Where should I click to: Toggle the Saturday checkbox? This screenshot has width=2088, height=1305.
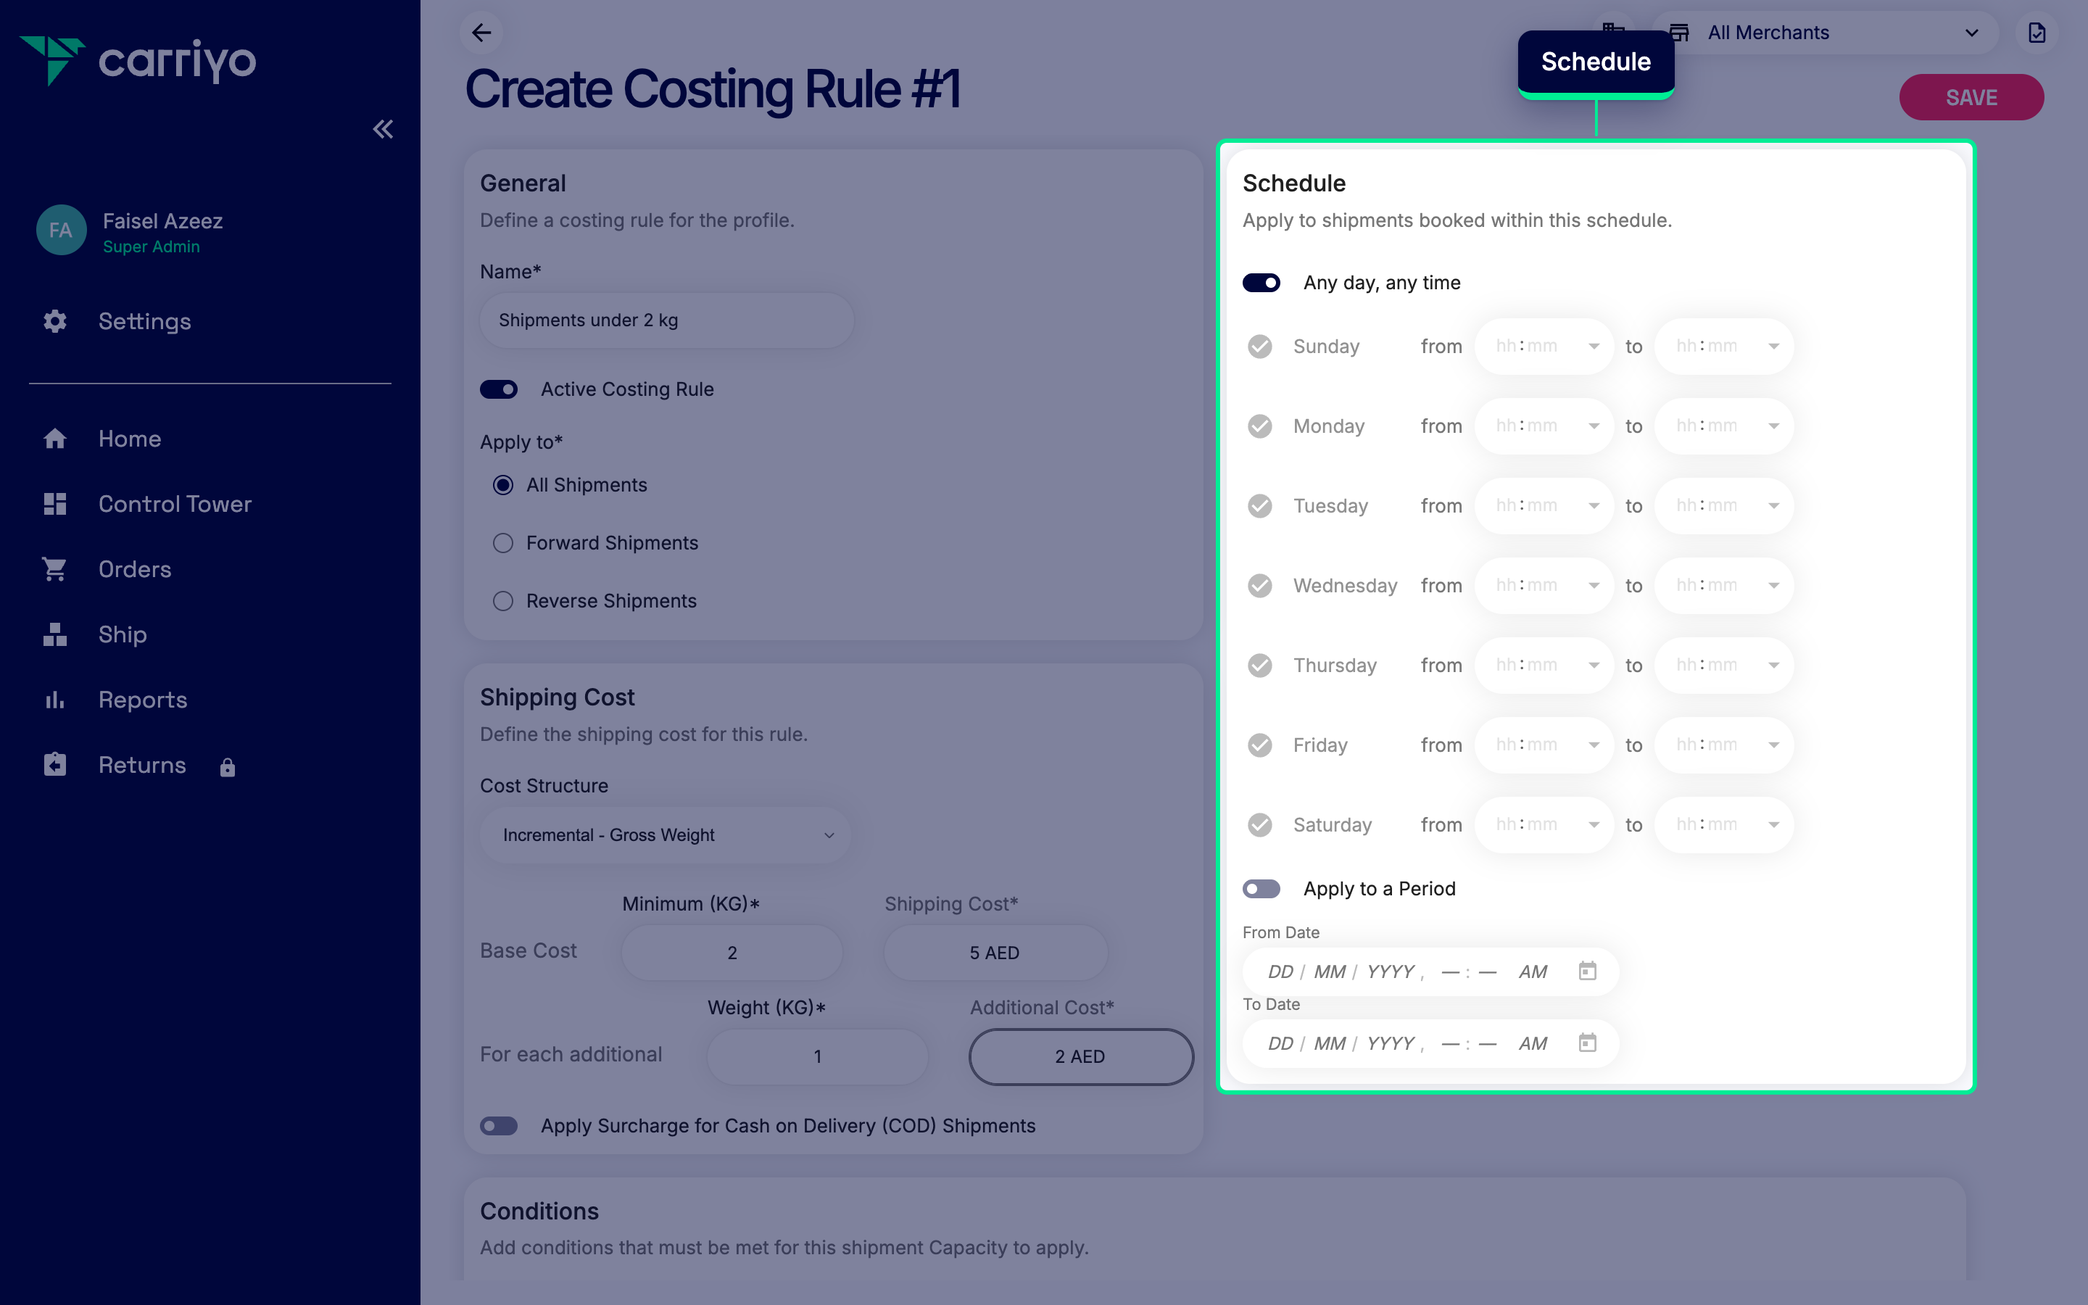pos(1260,825)
